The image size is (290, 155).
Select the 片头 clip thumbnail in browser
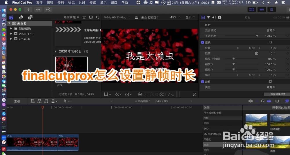[x=71, y=69]
